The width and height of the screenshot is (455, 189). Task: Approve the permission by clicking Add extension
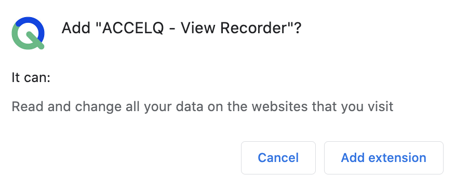point(384,158)
